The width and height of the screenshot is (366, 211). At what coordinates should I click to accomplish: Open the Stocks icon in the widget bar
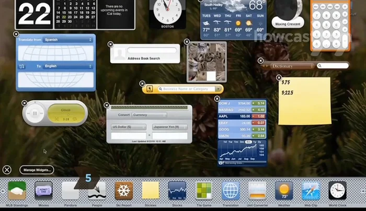pyautogui.click(x=177, y=191)
